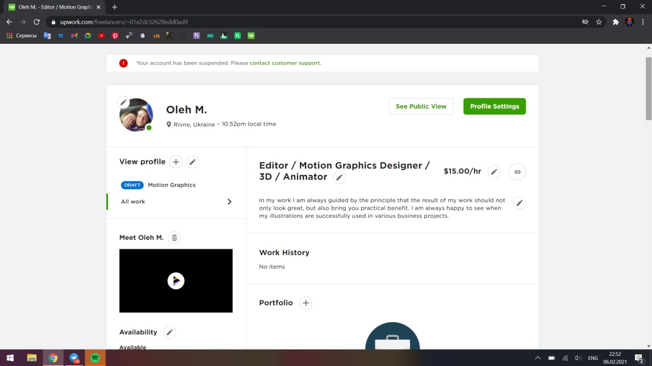Image resolution: width=652 pixels, height=366 pixels.
Task: Click the red suspended-account alert icon
Action: click(x=123, y=63)
